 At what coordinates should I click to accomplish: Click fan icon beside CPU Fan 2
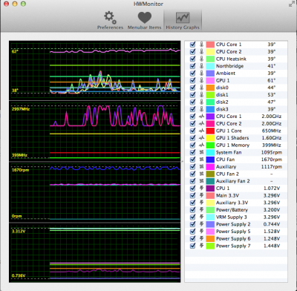tap(202, 174)
